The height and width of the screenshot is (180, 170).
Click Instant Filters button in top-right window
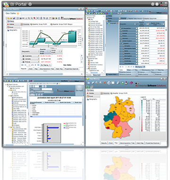112,74
